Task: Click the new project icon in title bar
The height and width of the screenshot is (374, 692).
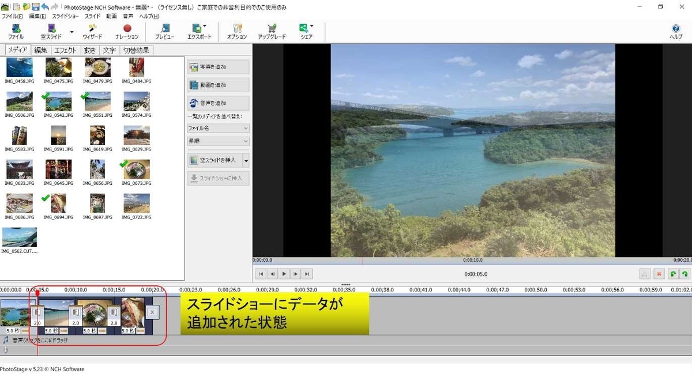Action: tap(17, 7)
